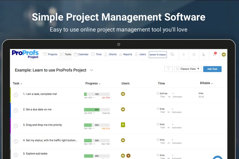This screenshot has height=159, width=239.
Task: Open the help lifebuoy icon
Action: click(194, 54)
